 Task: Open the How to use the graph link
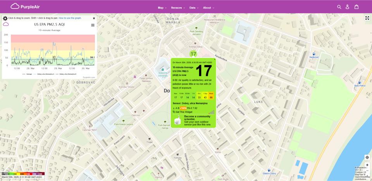pos(70,18)
